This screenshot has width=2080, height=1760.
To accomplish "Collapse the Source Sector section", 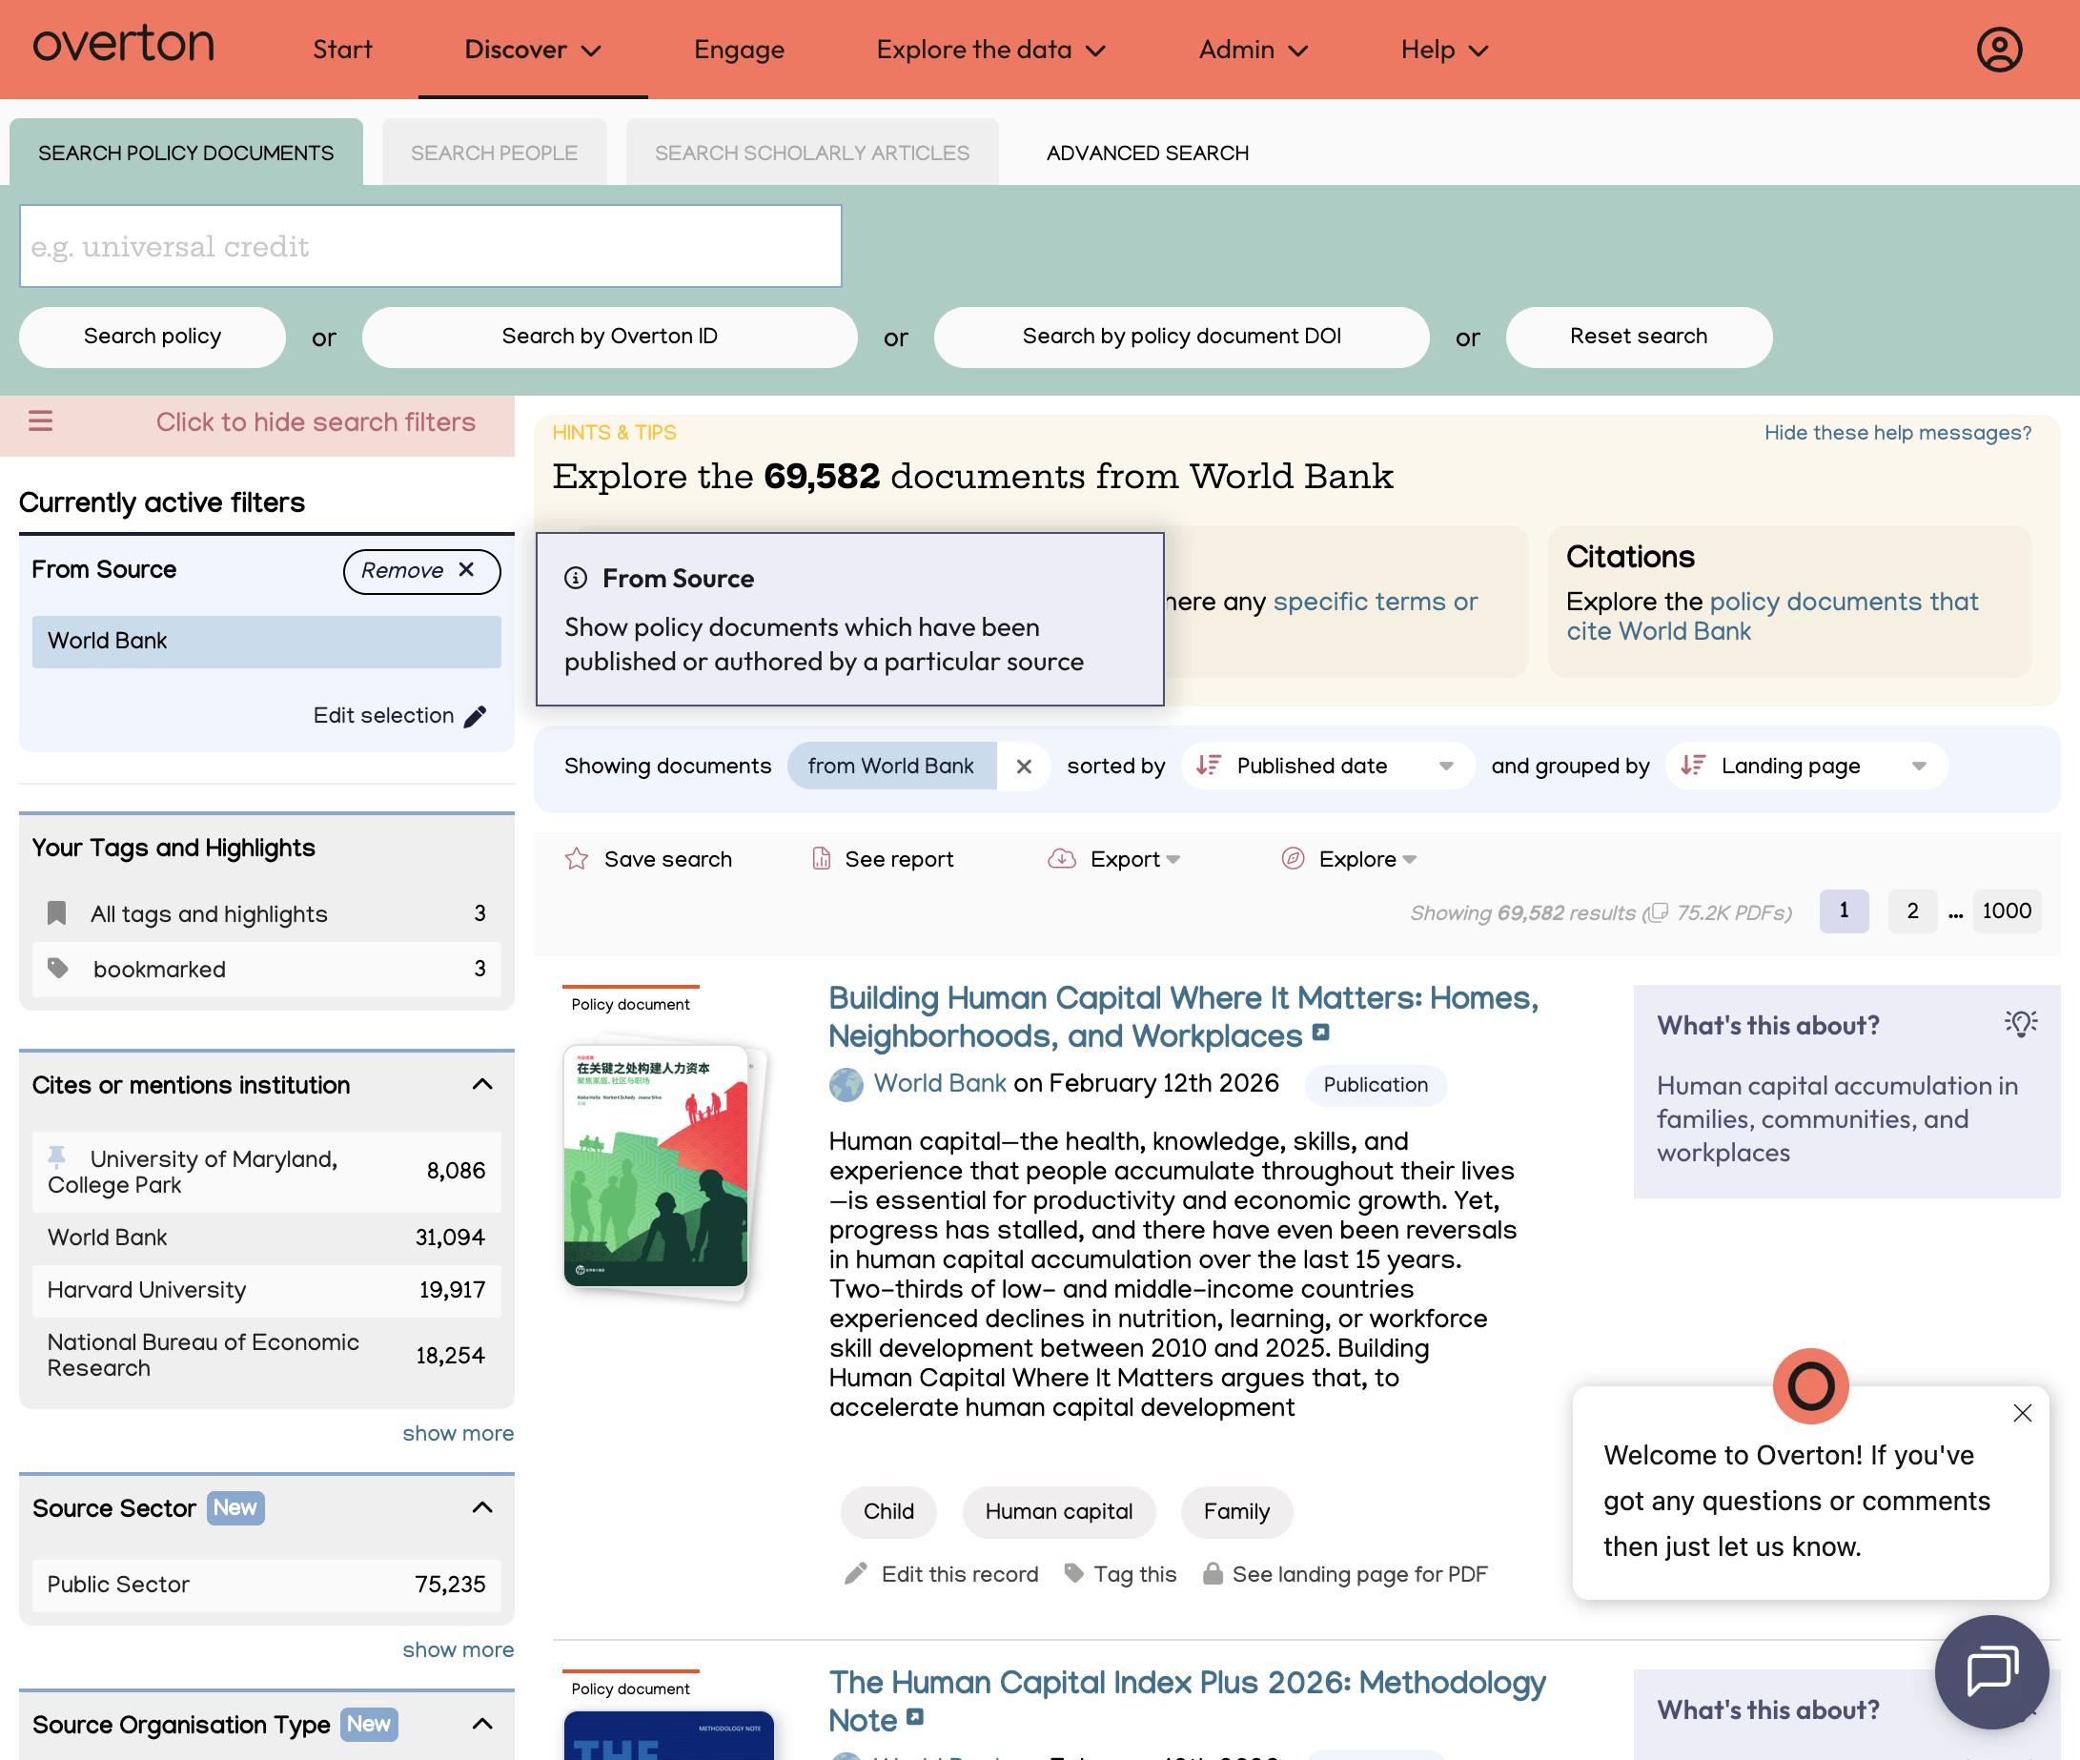I will [483, 1507].
